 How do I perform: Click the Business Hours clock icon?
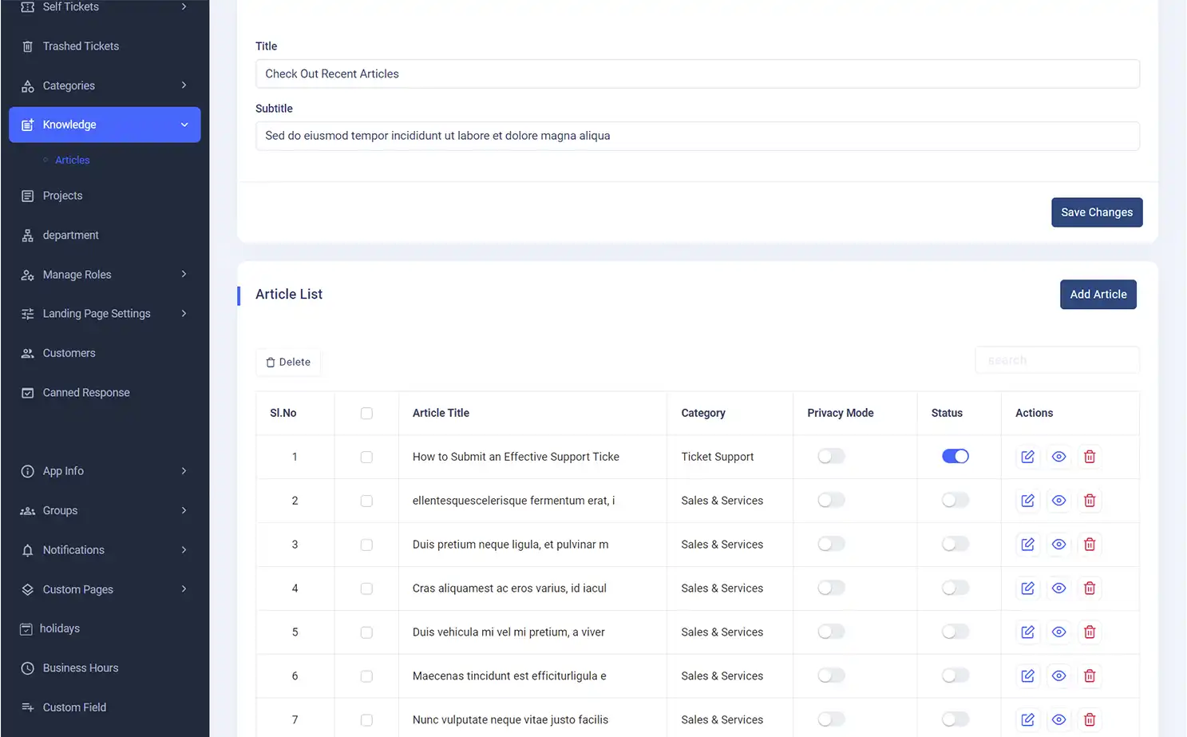point(28,668)
